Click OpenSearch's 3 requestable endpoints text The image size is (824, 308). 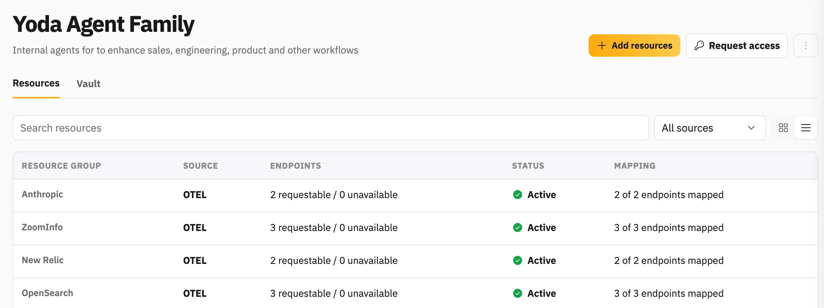pos(334,293)
